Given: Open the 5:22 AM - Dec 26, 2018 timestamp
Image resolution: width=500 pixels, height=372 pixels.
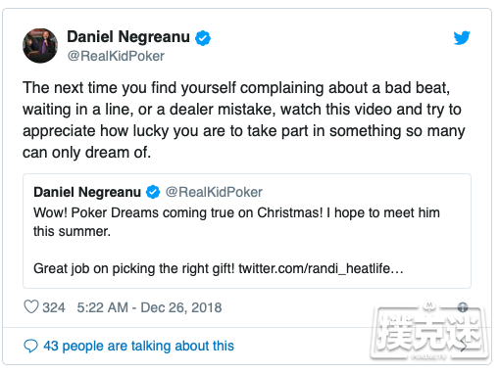Looking at the screenshot, I should (149, 307).
